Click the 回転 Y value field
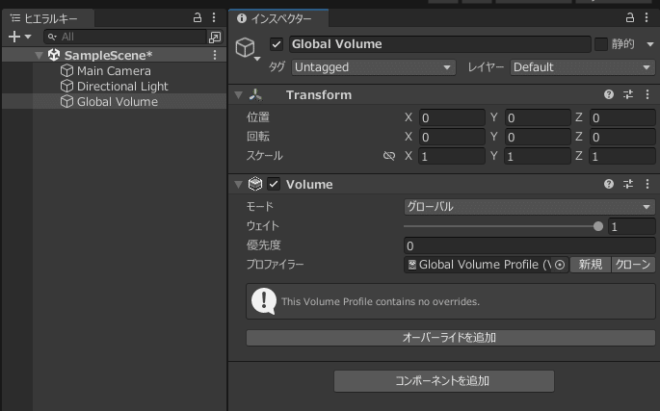660x411 pixels. [538, 137]
